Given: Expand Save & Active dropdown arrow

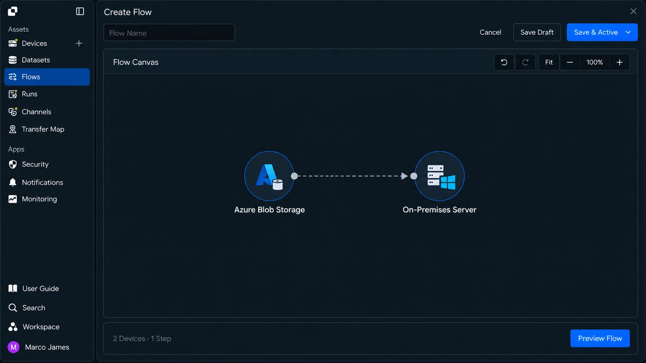Looking at the screenshot, I should click(x=628, y=32).
